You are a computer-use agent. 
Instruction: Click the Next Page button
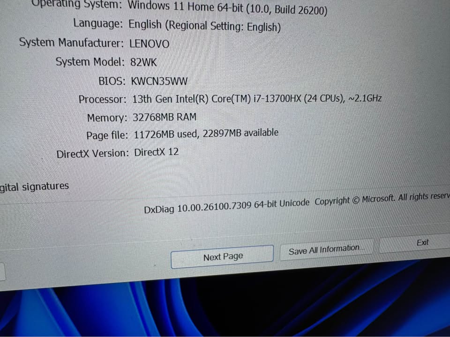click(x=222, y=256)
